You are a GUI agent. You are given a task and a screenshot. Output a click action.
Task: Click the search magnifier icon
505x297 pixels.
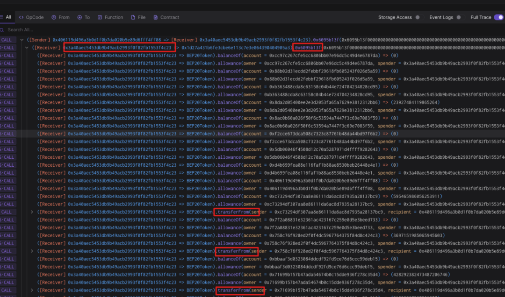[2, 30]
